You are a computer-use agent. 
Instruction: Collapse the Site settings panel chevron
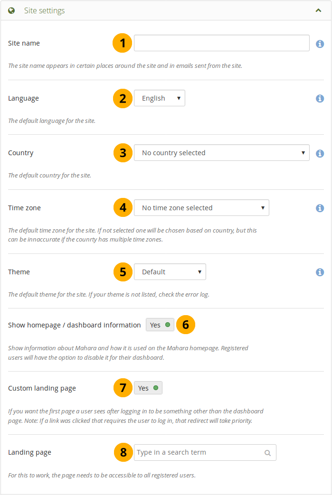point(318,10)
